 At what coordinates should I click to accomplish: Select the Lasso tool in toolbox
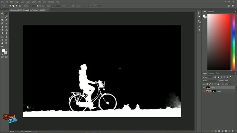click(2, 17)
